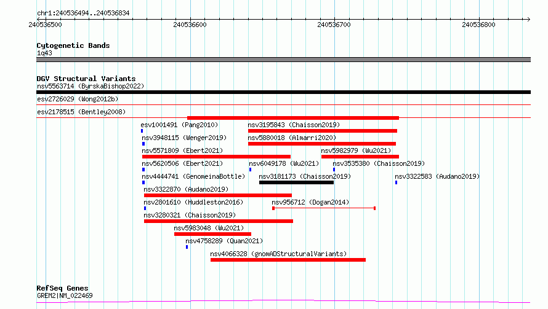Select the 1q43 cytogenetic band label

pyautogui.click(x=44, y=53)
